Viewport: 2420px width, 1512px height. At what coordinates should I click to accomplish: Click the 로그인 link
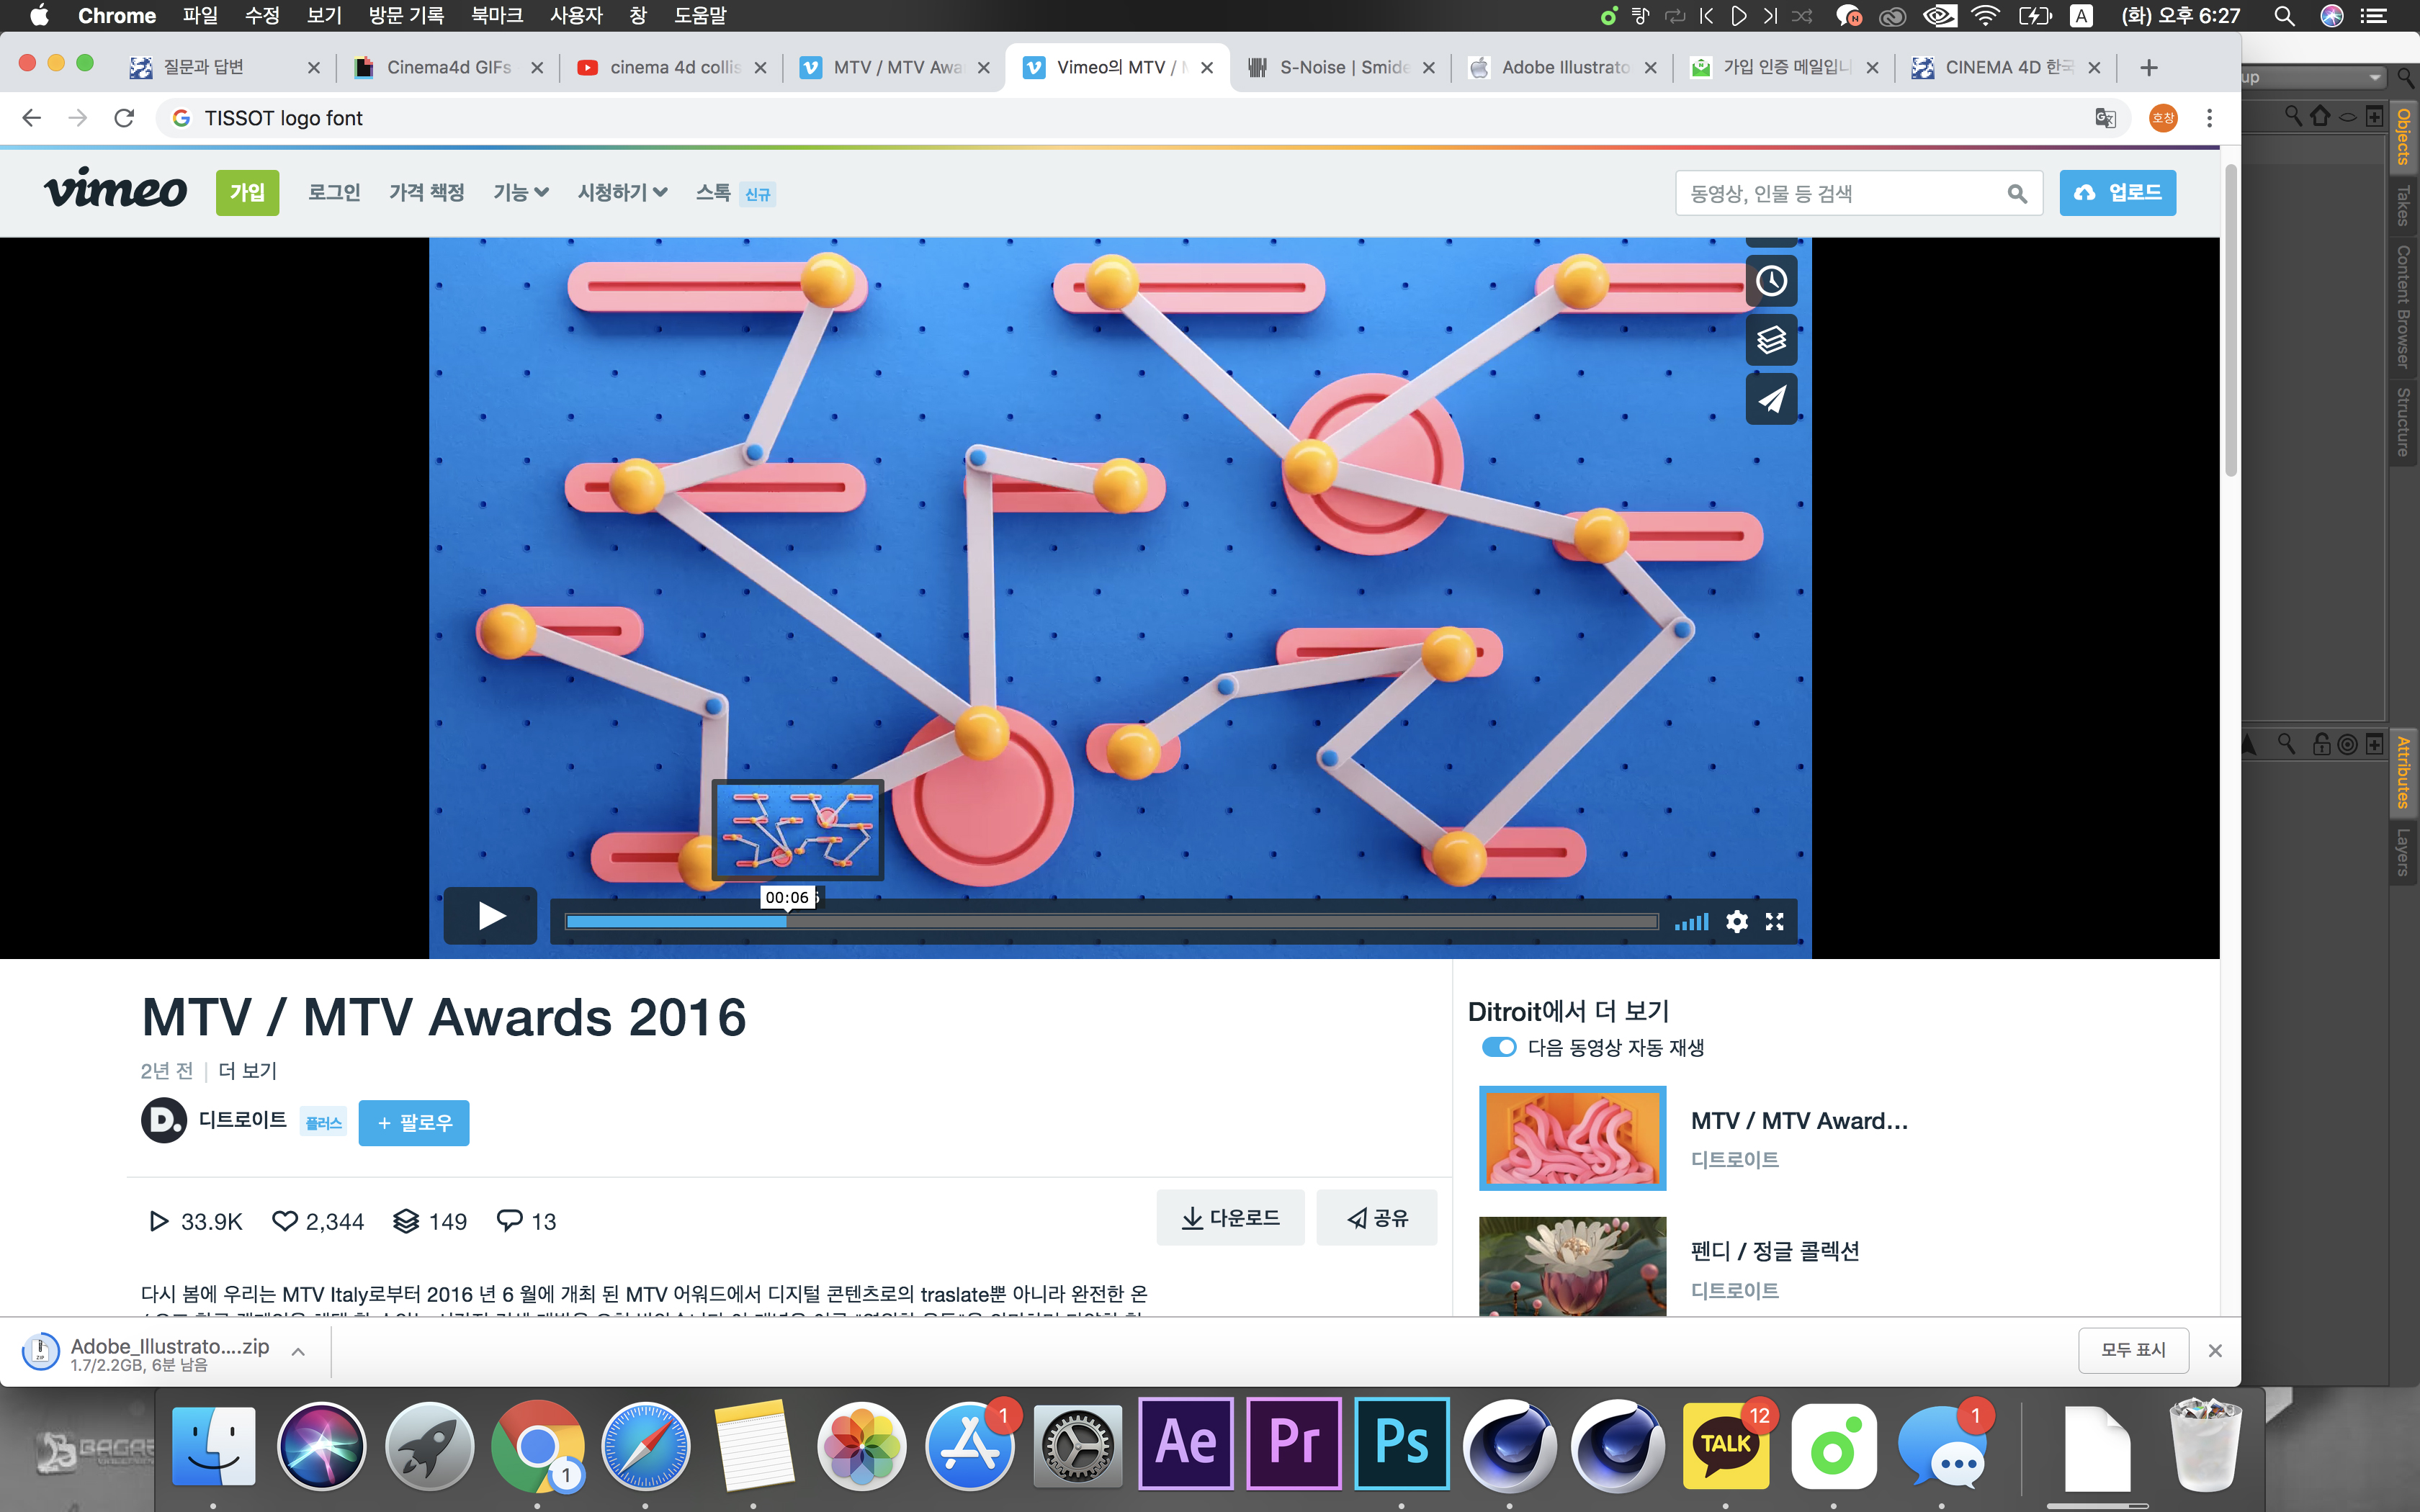click(334, 192)
